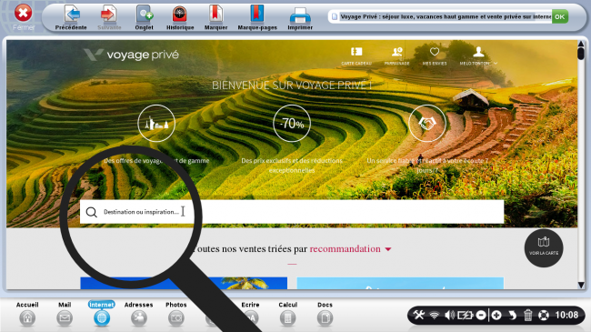Toggle the sound volume icon

(x=449, y=315)
